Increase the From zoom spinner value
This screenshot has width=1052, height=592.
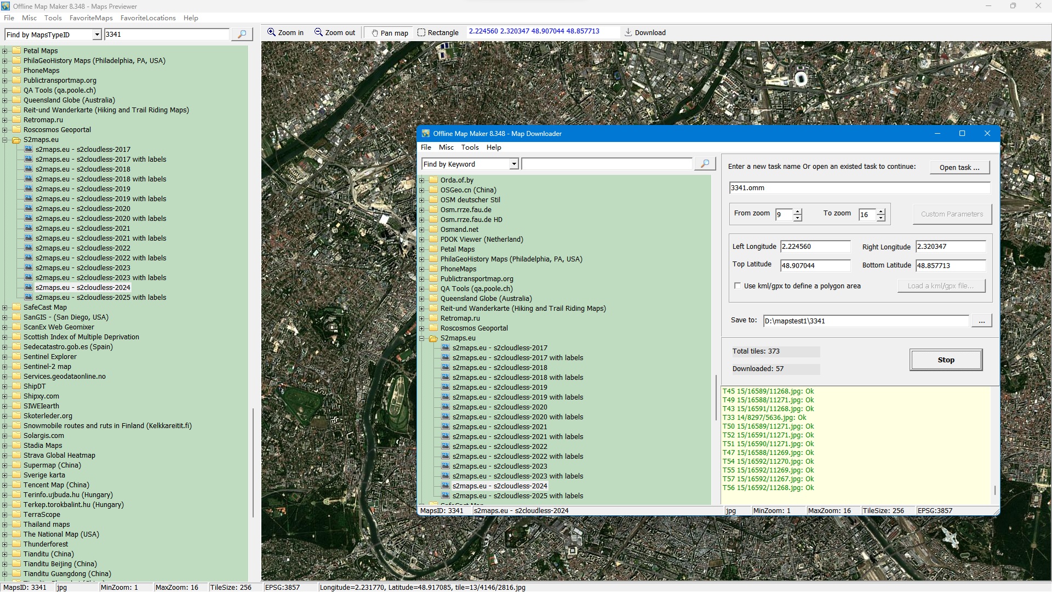[x=798, y=211]
